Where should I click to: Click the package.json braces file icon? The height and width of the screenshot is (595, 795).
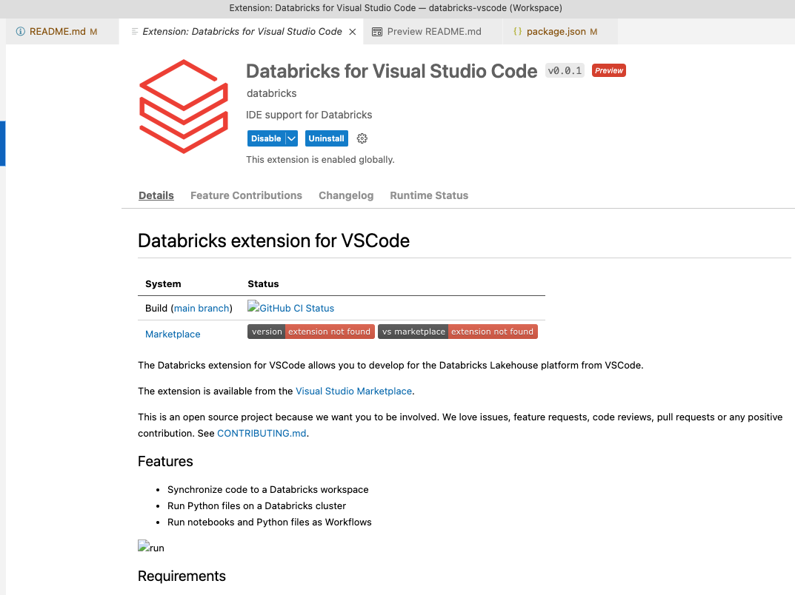click(x=517, y=32)
